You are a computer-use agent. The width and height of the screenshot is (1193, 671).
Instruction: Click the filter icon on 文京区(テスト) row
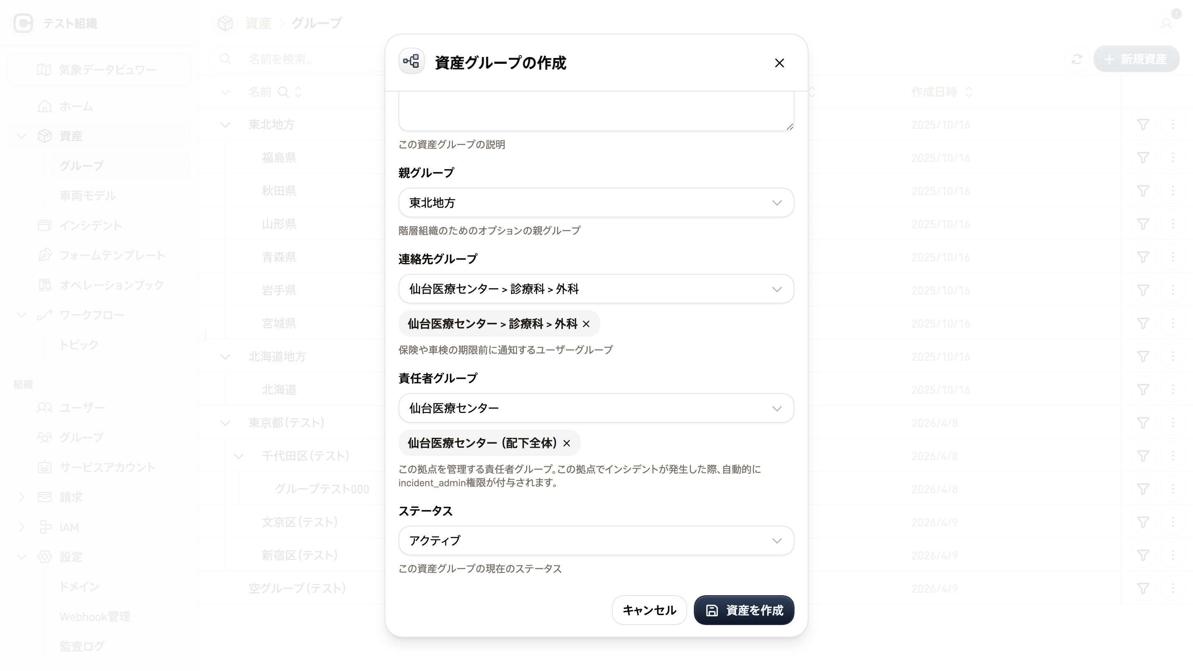coord(1143,522)
